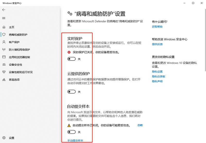Click the laptop icon for 设备安全性
This screenshot has width=206, height=143.
pyautogui.click(x=4, y=64)
